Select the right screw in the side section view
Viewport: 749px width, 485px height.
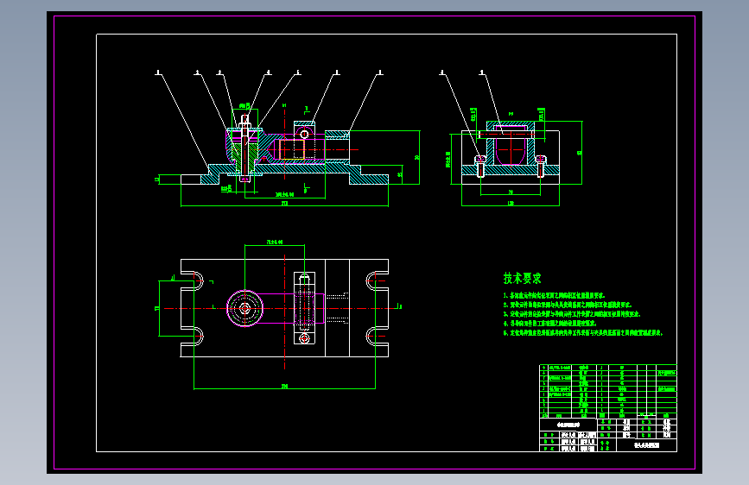(x=540, y=166)
